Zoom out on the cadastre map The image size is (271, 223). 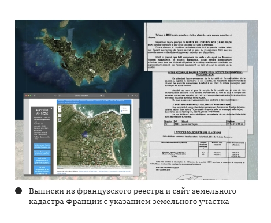tap(60, 111)
